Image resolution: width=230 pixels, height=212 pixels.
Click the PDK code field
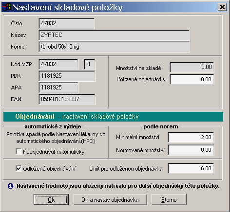click(67, 76)
